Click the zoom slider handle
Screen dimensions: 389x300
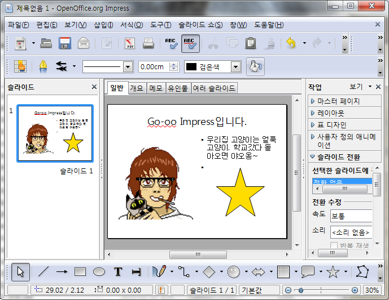pyautogui.click(x=301, y=290)
